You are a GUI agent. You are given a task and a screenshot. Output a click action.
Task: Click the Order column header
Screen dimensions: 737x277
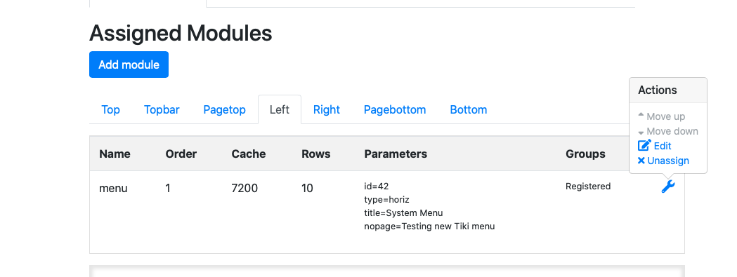pyautogui.click(x=181, y=154)
